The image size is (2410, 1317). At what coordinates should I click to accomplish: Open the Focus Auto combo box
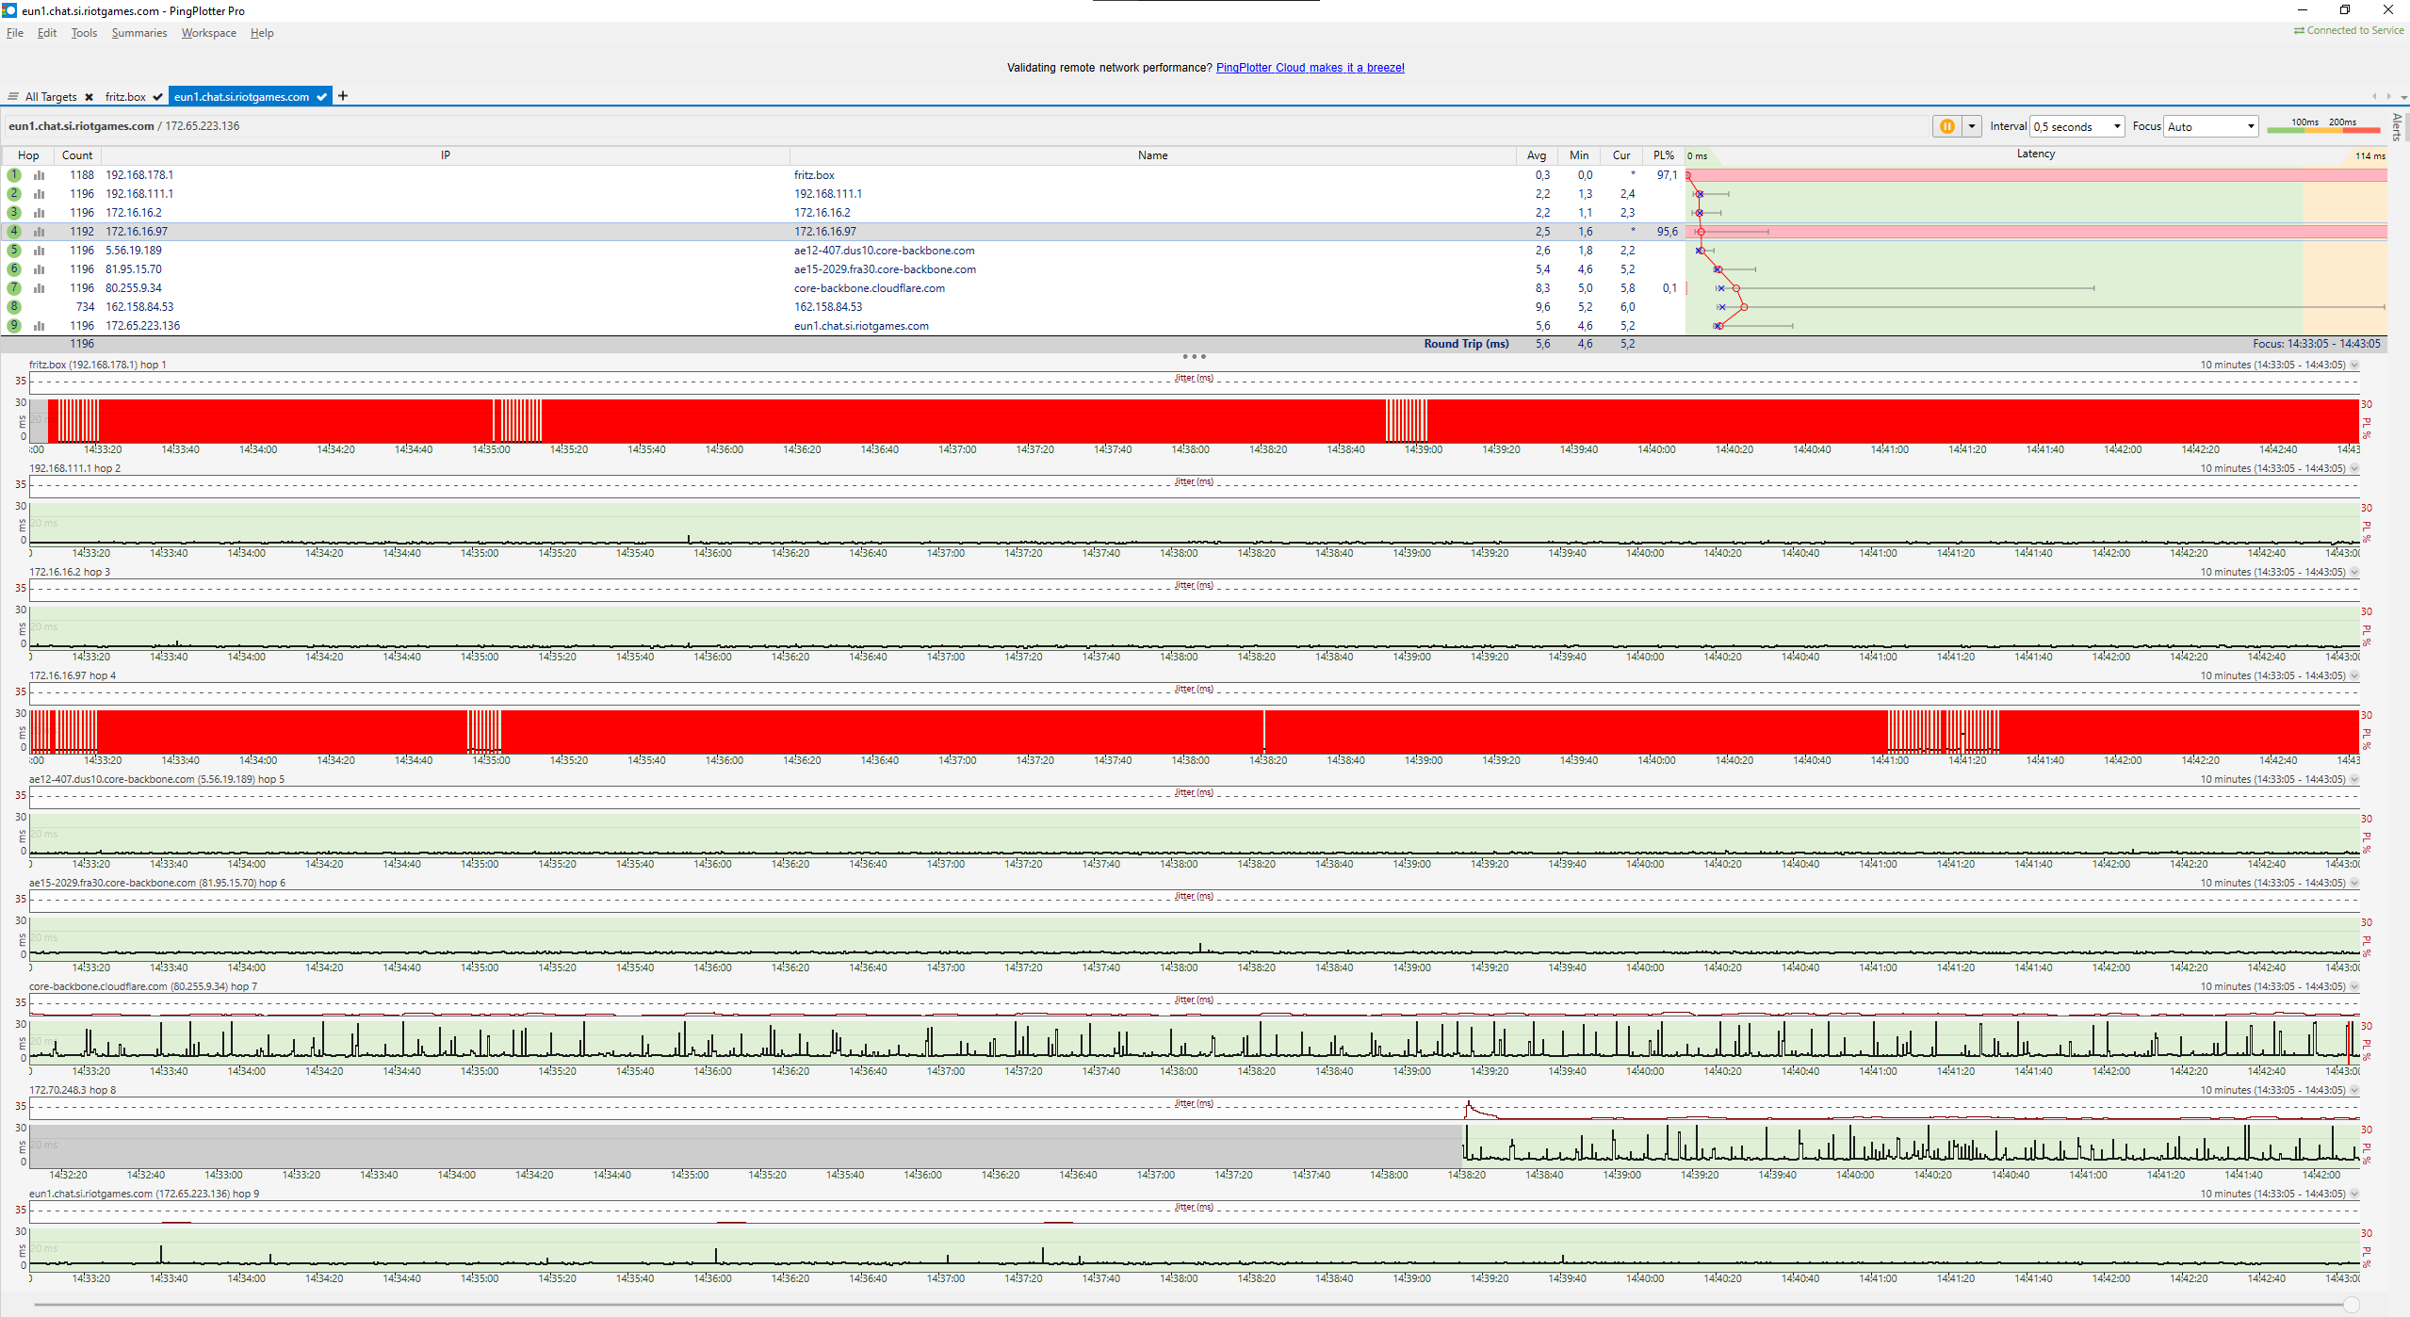pyautogui.click(x=2210, y=126)
